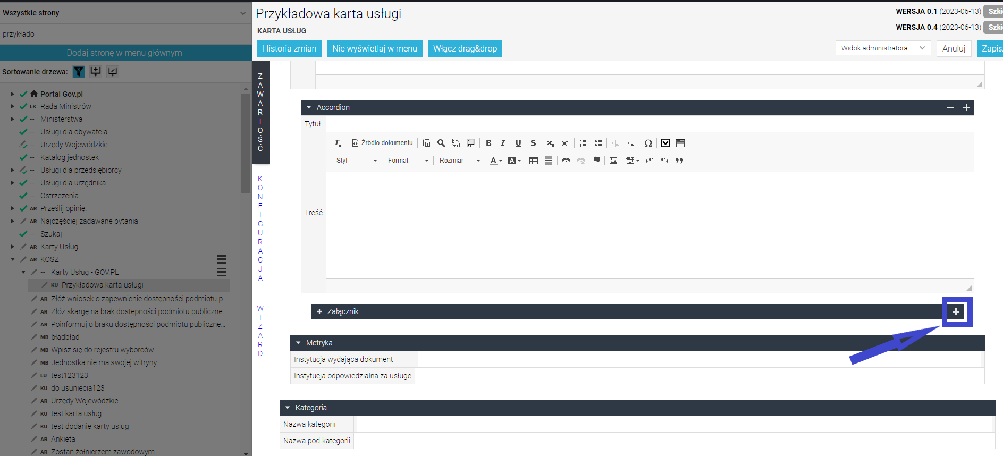1003x456 pixels.
Task: Open the Styl dropdown
Action: [356, 161]
